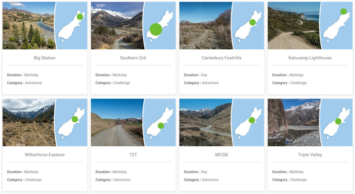Click the green dot on T2T map
This screenshot has height=194, width=355.
click(161, 125)
